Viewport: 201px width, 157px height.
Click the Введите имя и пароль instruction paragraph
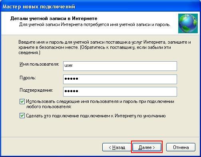[x=105, y=47]
